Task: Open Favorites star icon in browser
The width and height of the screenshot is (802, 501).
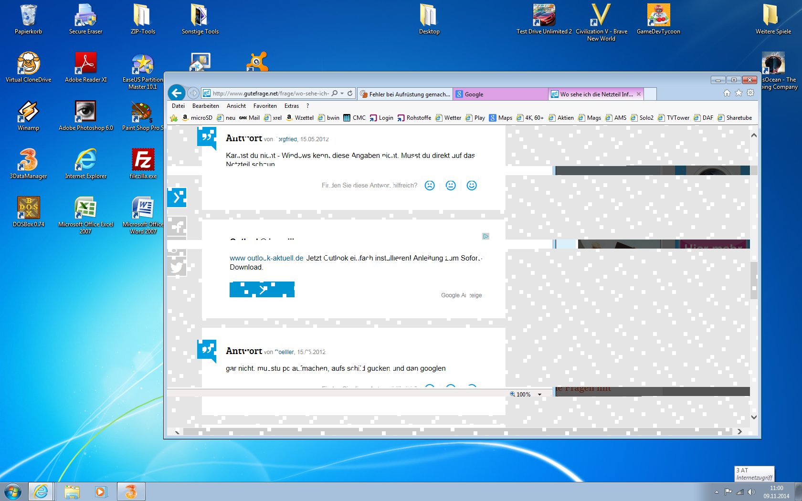Action: click(739, 93)
